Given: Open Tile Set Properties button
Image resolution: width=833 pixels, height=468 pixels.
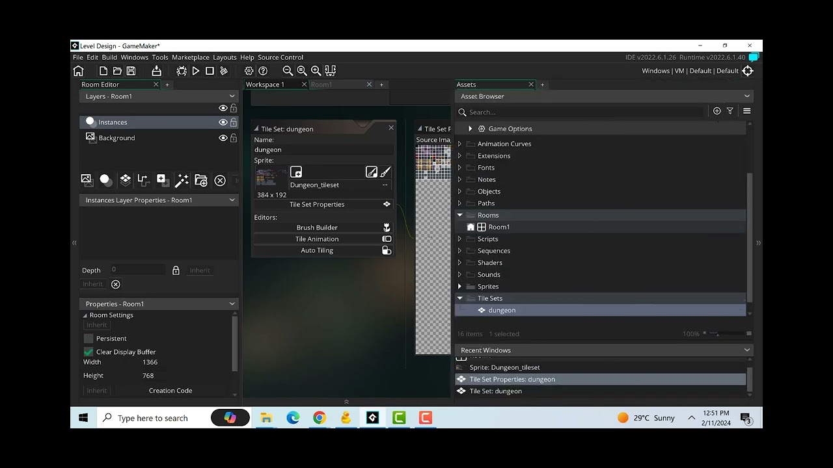Looking at the screenshot, I should pos(323,204).
